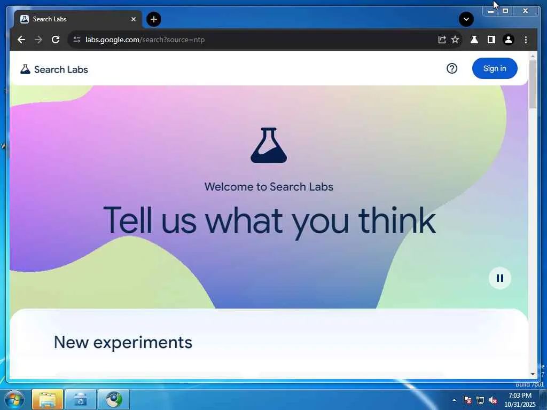View site information icon in address bar

pyautogui.click(x=77, y=40)
